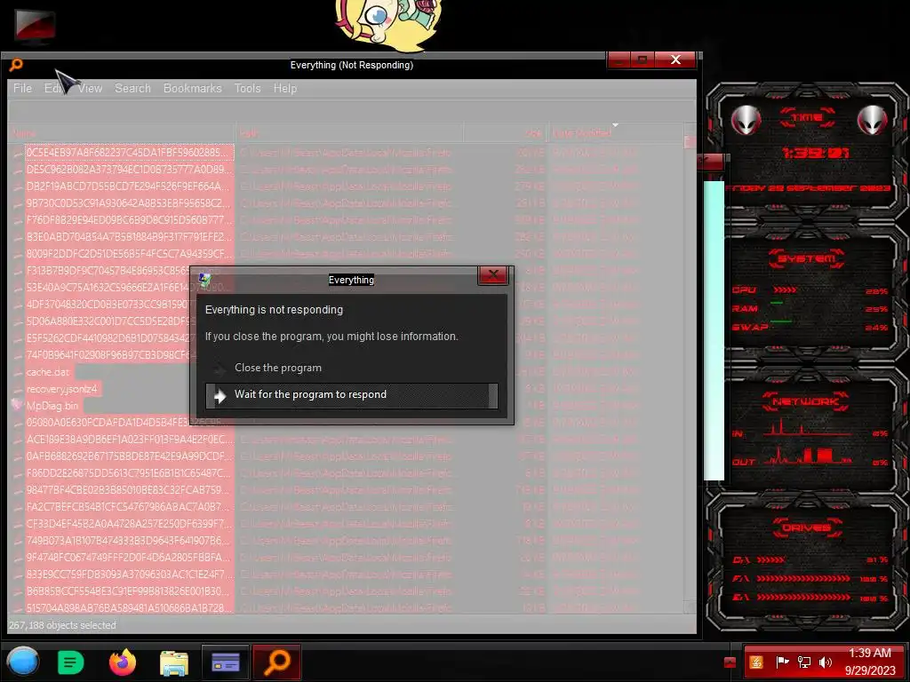Screen dimensions: 910x682
Task: Show hidden tray icons
Action: (x=730, y=662)
